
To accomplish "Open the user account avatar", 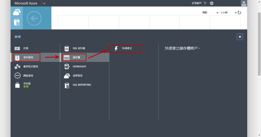I will [x=244, y=3].
